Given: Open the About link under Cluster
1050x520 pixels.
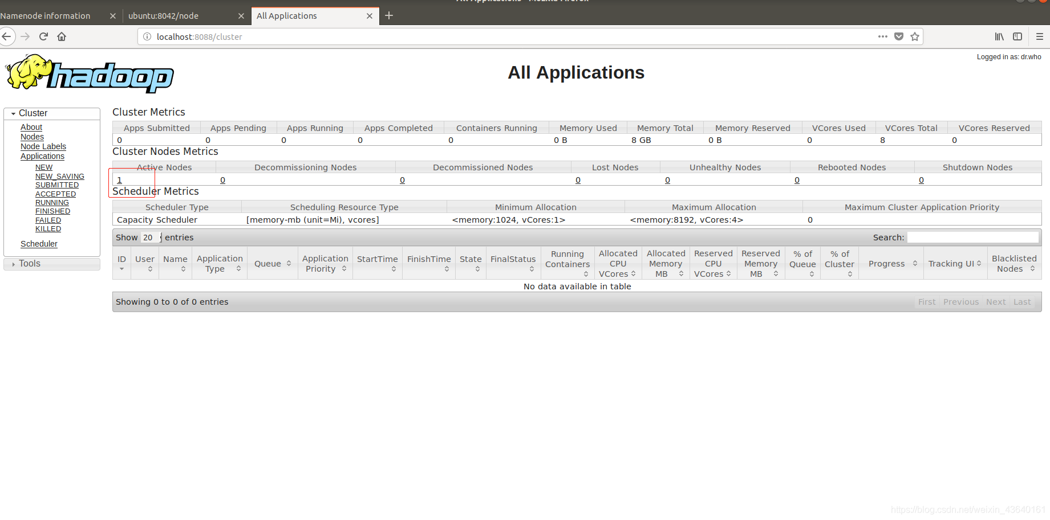Looking at the screenshot, I should [x=31, y=127].
